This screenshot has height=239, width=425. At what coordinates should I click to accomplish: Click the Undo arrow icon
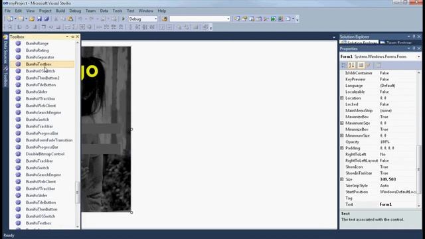(x=80, y=19)
